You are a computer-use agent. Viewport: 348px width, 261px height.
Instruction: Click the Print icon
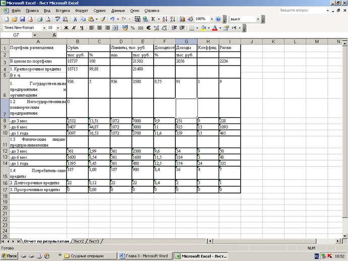(40, 19)
